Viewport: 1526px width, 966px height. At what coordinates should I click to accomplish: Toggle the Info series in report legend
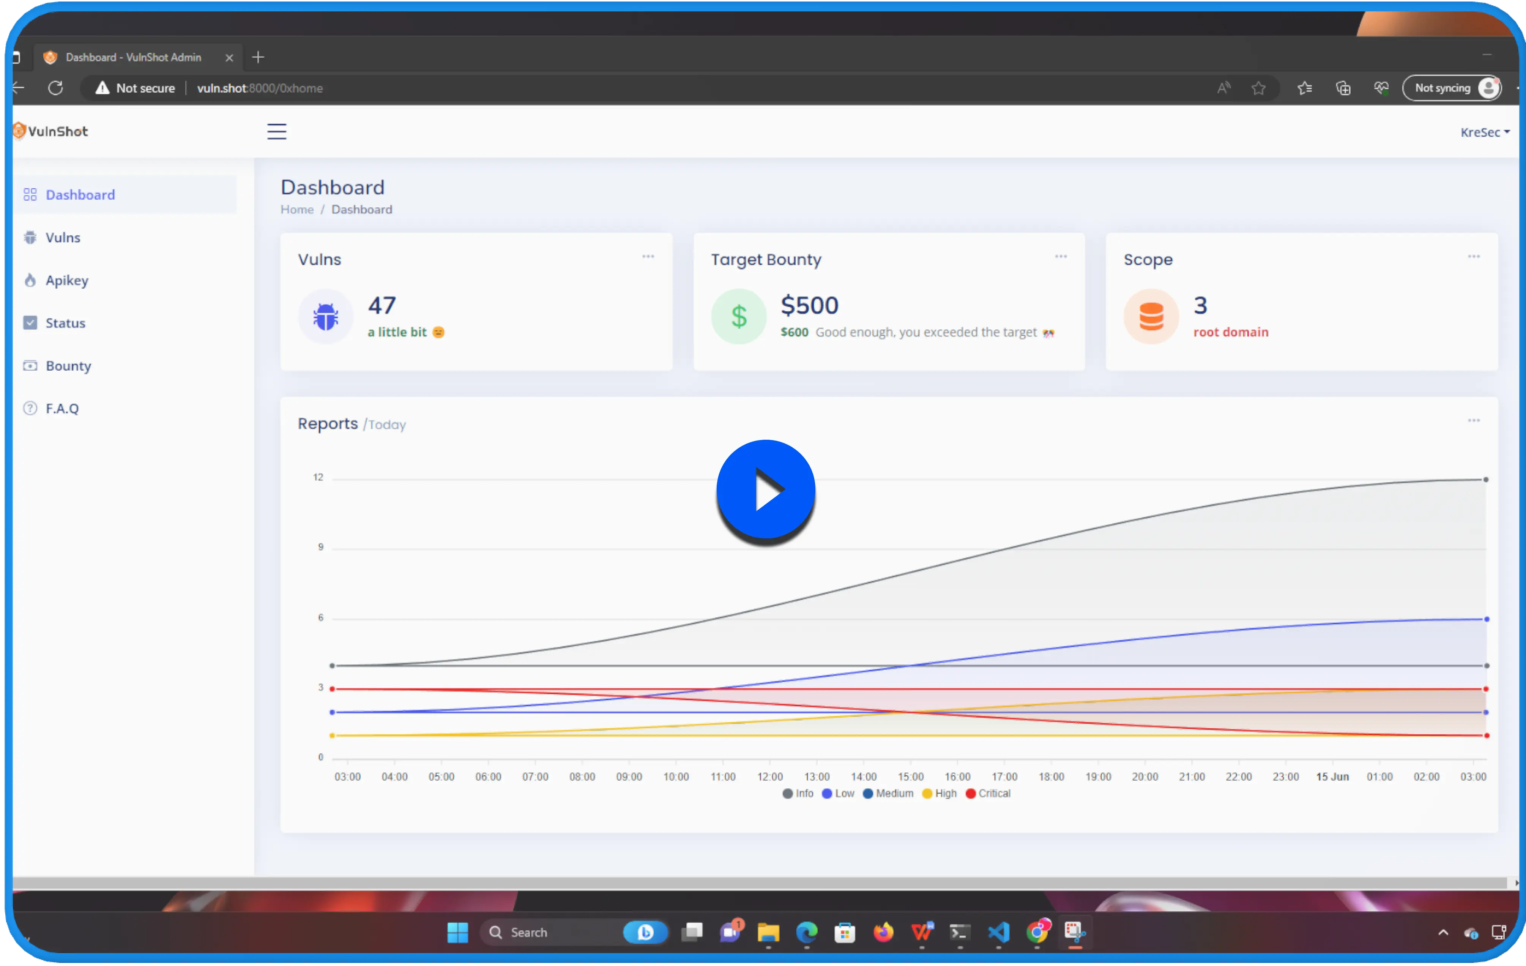tap(797, 794)
